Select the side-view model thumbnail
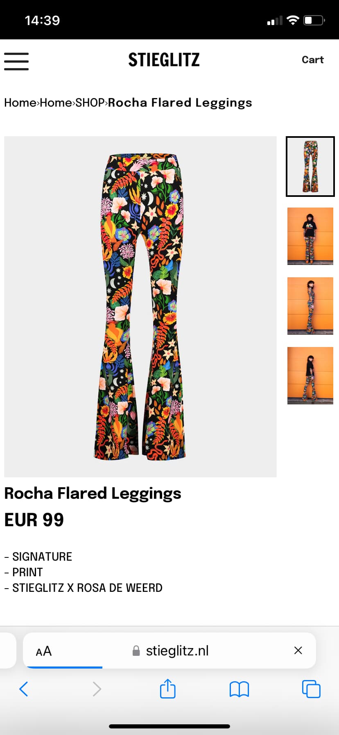 (310, 306)
